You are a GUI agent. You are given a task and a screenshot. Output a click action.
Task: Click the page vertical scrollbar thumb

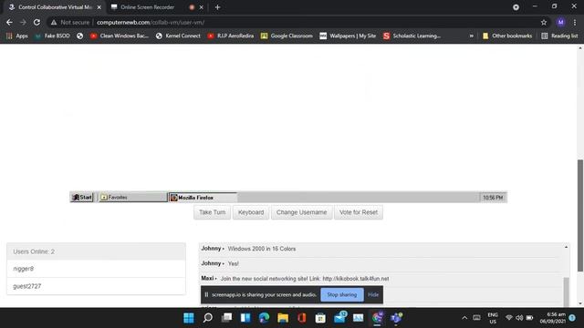(580, 215)
